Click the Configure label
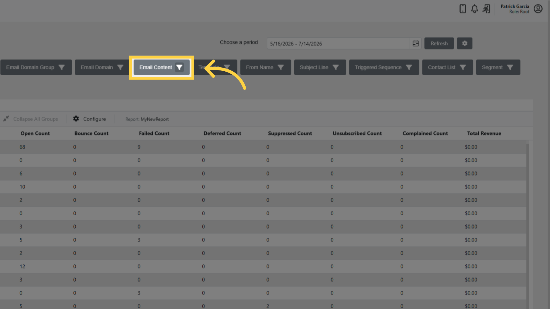 [x=95, y=119]
